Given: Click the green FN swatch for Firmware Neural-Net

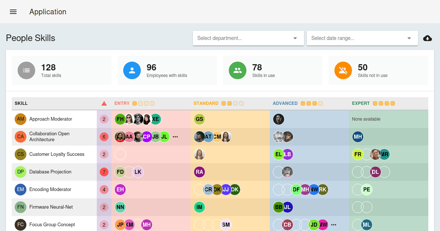Looking at the screenshot, I should (21, 207).
